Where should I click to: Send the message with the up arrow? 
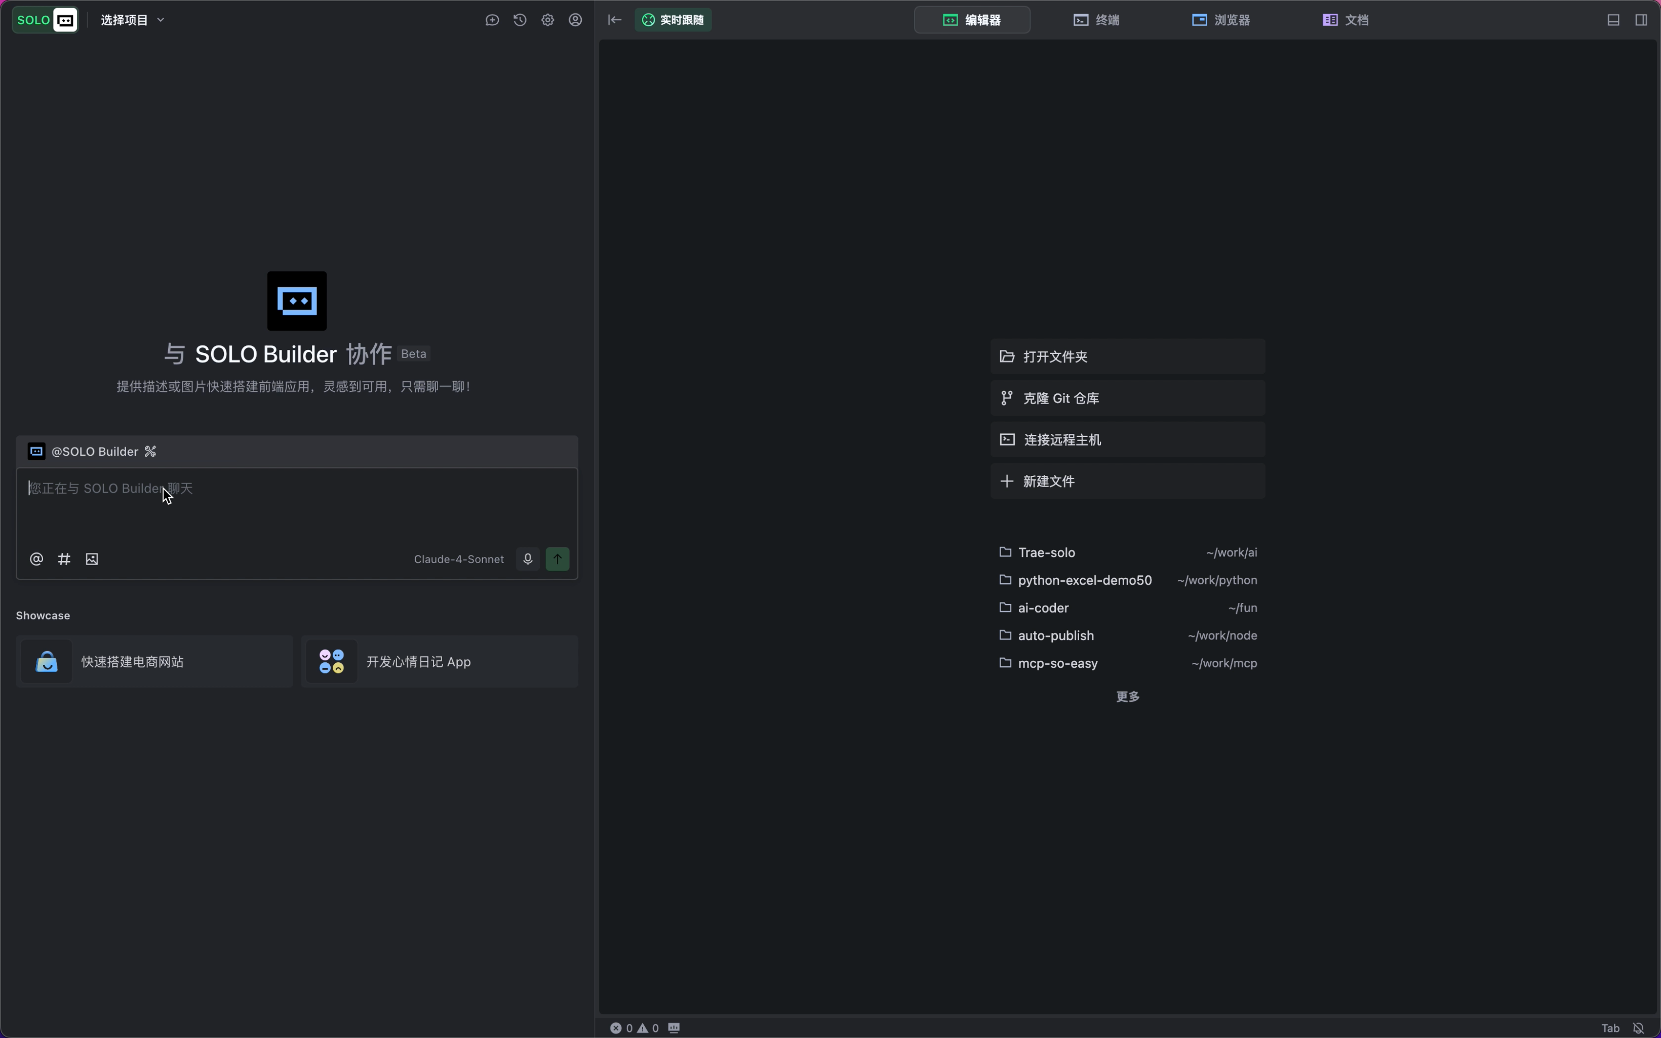(x=558, y=559)
